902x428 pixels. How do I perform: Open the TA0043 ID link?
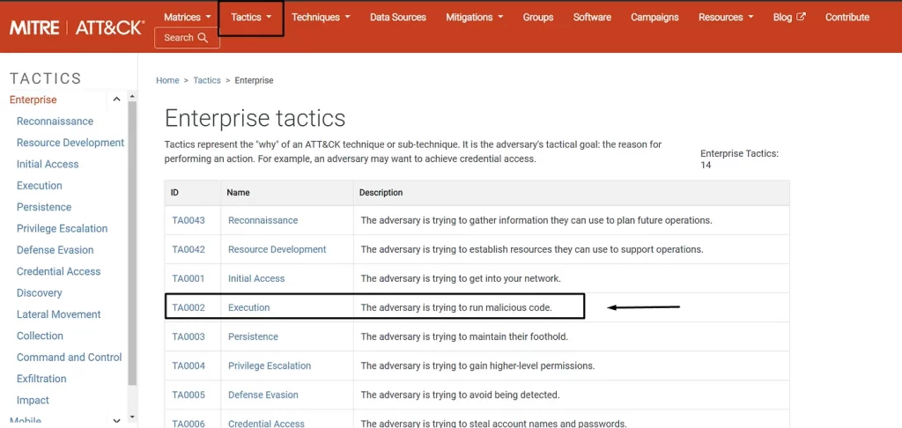(189, 220)
